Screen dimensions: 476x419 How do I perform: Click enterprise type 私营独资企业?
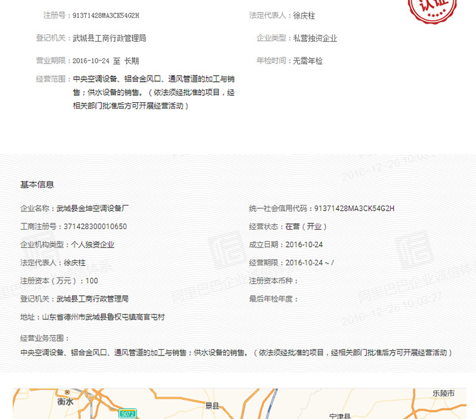315,38
